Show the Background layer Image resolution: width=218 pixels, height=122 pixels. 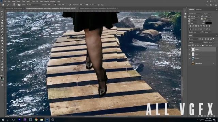(x=189, y=63)
